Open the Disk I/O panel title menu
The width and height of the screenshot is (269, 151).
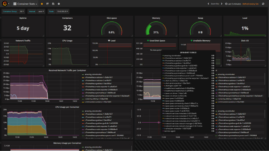click(245, 41)
